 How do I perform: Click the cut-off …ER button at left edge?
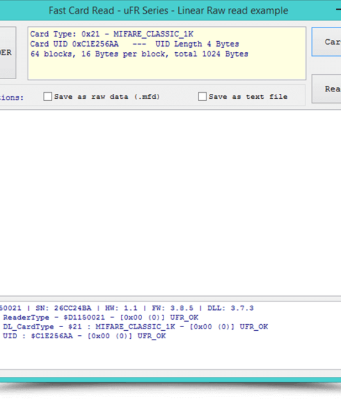click(7, 53)
